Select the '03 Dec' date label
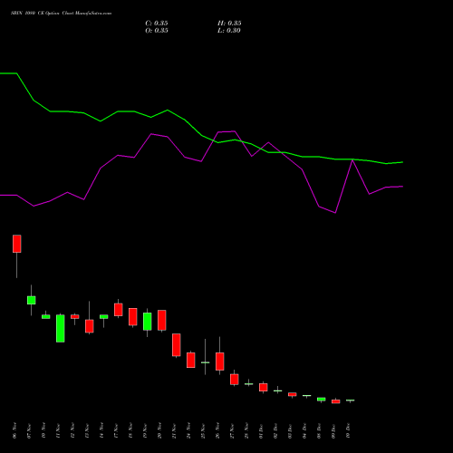The width and height of the screenshot is (453, 453). [x=290, y=430]
